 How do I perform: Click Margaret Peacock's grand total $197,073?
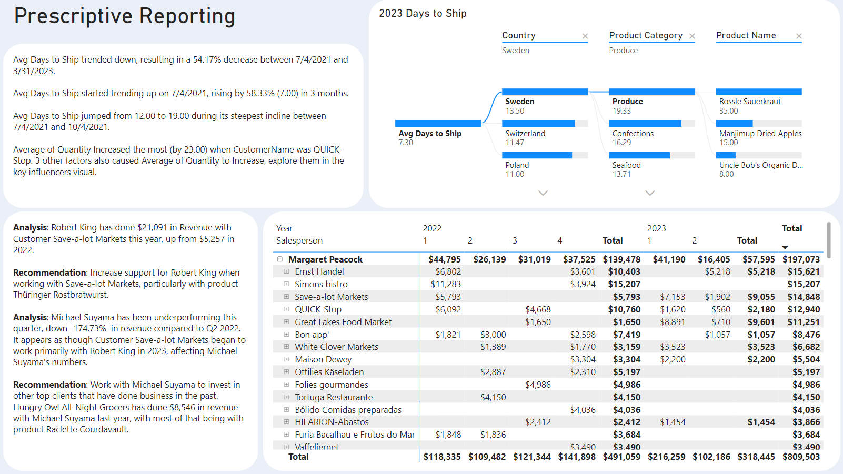click(801, 259)
